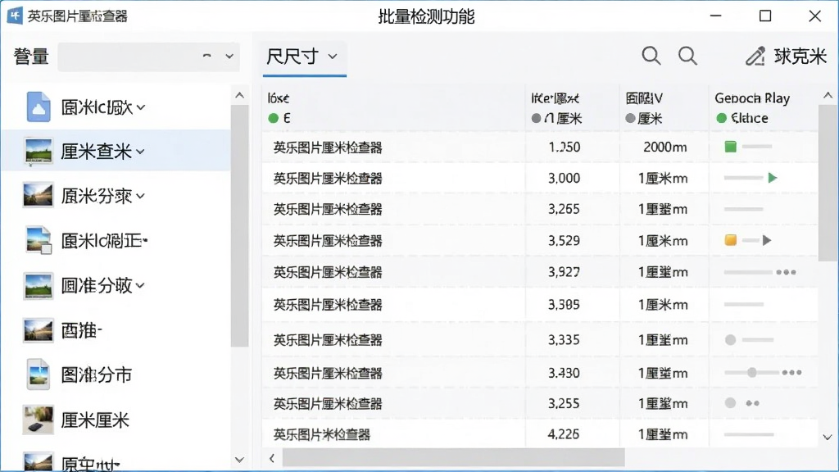The width and height of the screenshot is (839, 472).
Task: Toggle the green status square in the first row
Action: pos(730,147)
